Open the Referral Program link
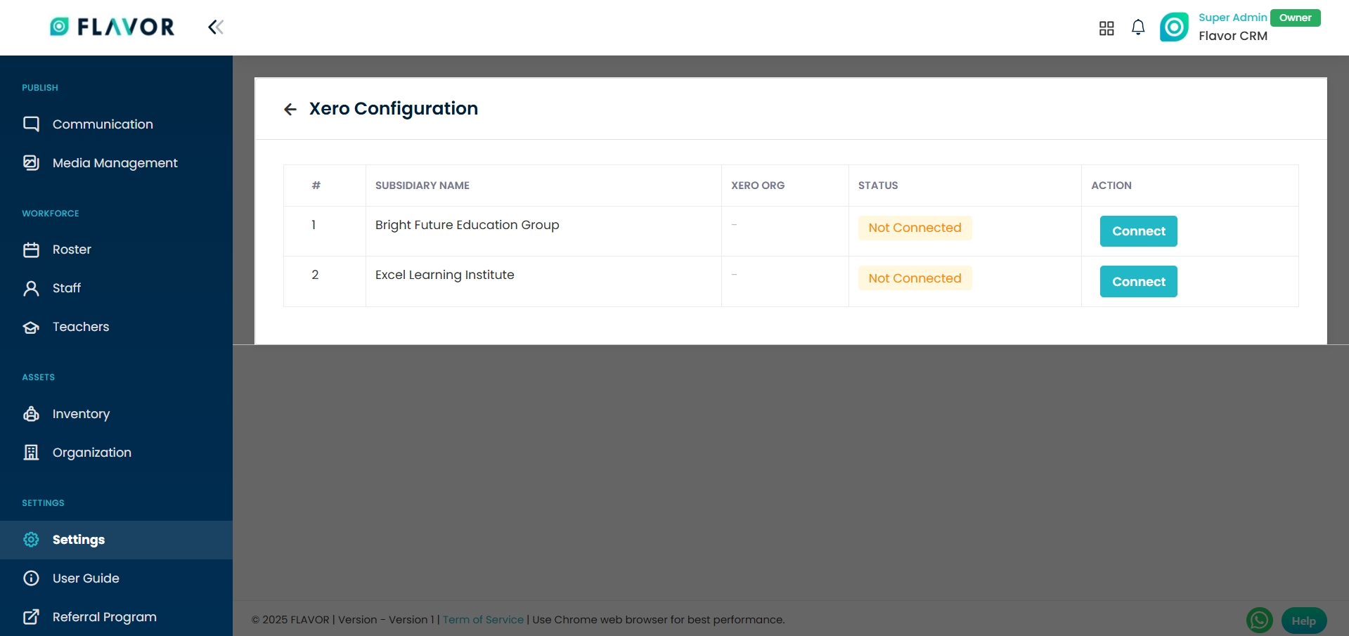This screenshot has height=636, width=1349. [x=104, y=617]
